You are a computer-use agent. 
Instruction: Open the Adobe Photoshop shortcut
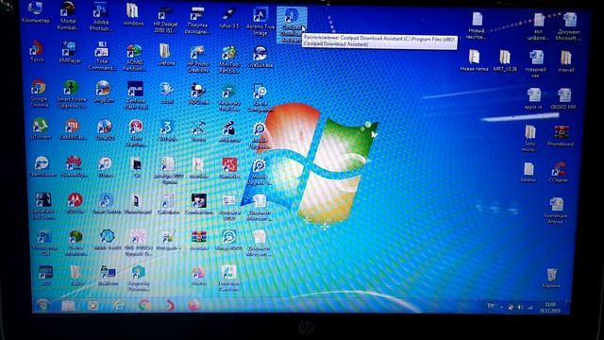101,16
